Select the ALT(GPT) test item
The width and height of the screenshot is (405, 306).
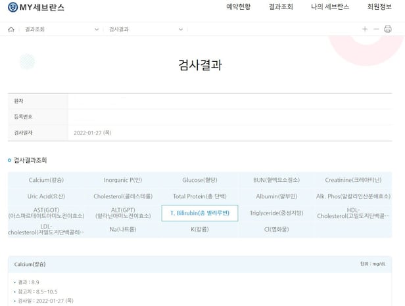(123, 213)
